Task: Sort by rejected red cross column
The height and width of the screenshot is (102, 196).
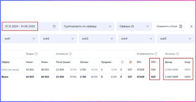Action: pyautogui.click(x=130, y=62)
